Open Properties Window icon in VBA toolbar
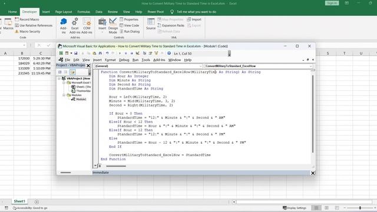The image size is (377, 212). 150,53
